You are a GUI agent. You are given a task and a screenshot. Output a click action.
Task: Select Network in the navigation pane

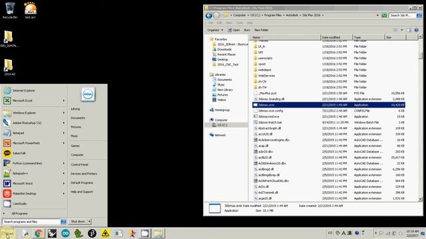point(220,135)
